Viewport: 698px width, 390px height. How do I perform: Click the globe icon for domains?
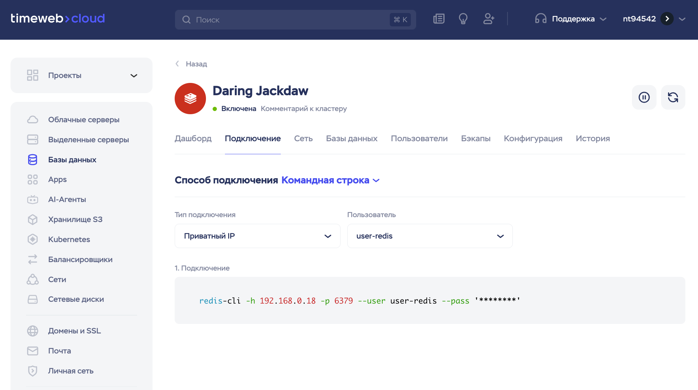33,331
